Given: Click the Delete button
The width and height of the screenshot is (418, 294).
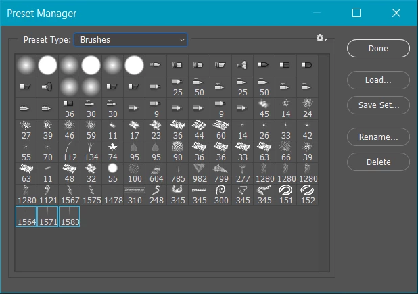Looking at the screenshot, I should 378,162.
